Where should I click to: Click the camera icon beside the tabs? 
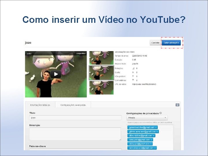177,105
